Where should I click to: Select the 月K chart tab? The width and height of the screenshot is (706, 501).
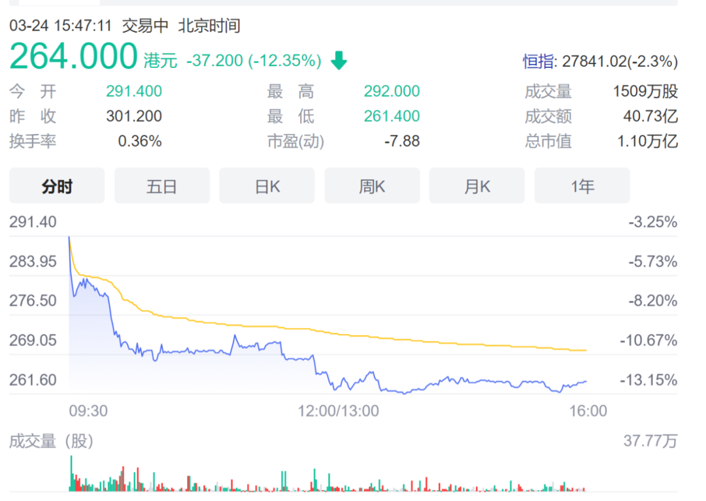477,186
